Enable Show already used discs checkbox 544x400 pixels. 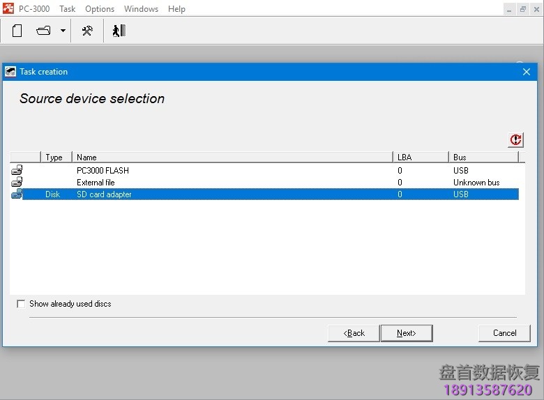pos(21,304)
